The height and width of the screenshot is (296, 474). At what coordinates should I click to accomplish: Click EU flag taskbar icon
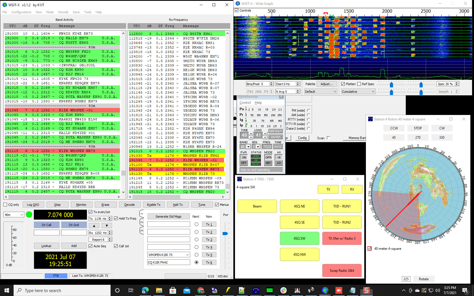[256, 290]
